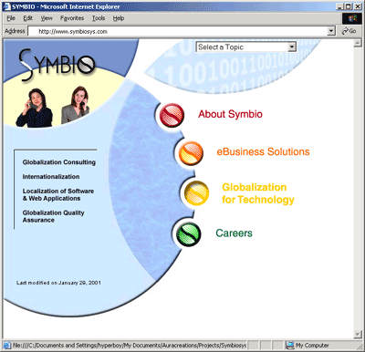
Task: Open the Edit menu
Action: (x=28, y=18)
